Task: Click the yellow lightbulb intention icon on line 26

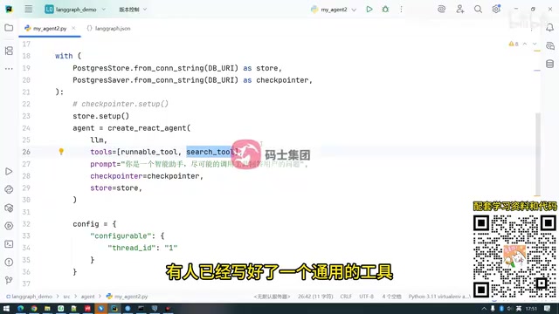Action: (61, 152)
